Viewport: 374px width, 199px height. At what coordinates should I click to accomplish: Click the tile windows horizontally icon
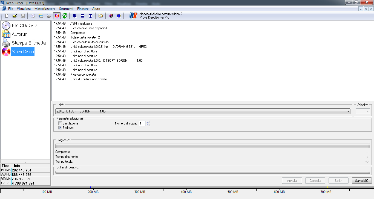point(82,16)
